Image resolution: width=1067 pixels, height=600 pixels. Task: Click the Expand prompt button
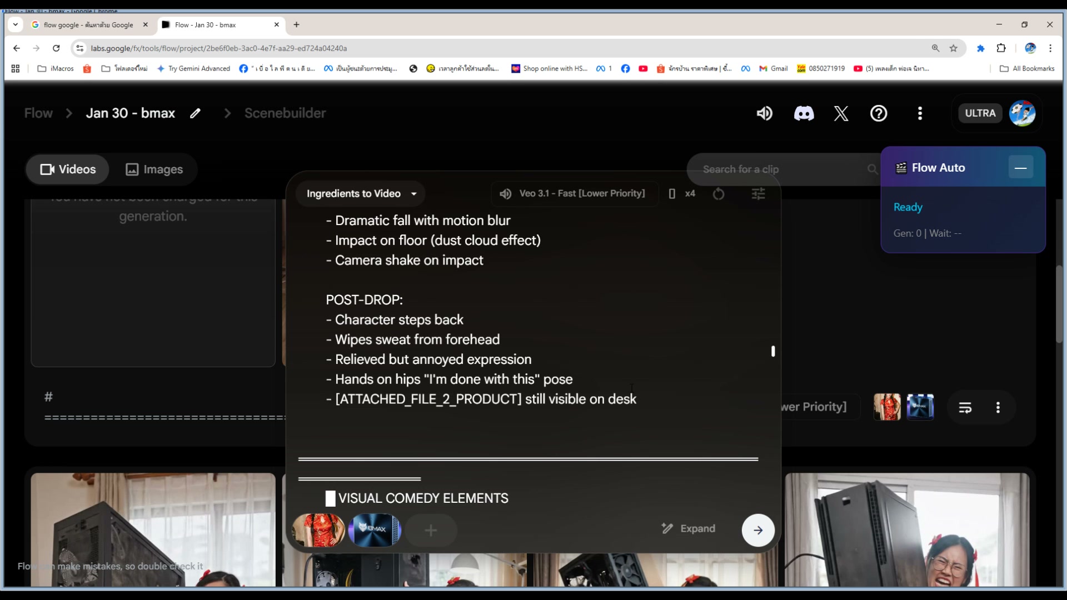point(688,528)
